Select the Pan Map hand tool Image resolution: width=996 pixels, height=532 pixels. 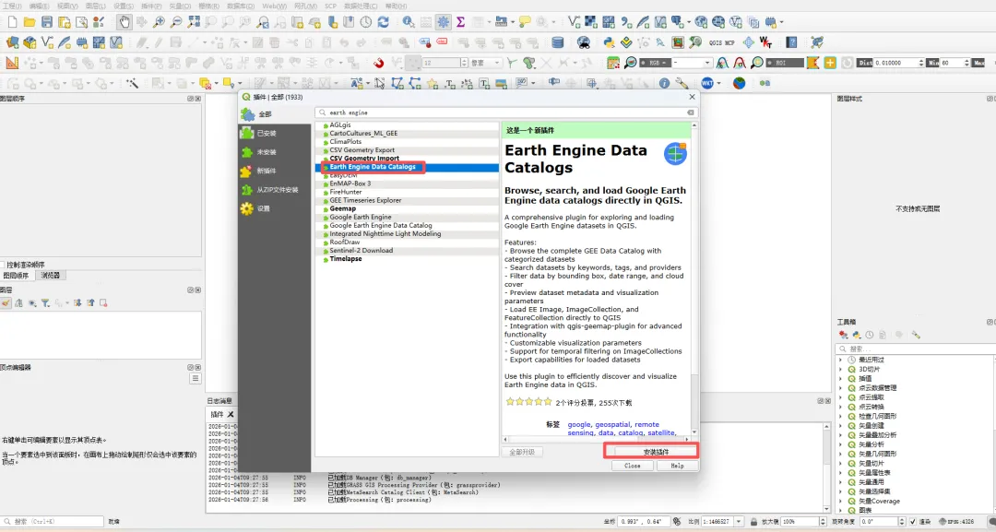point(125,22)
